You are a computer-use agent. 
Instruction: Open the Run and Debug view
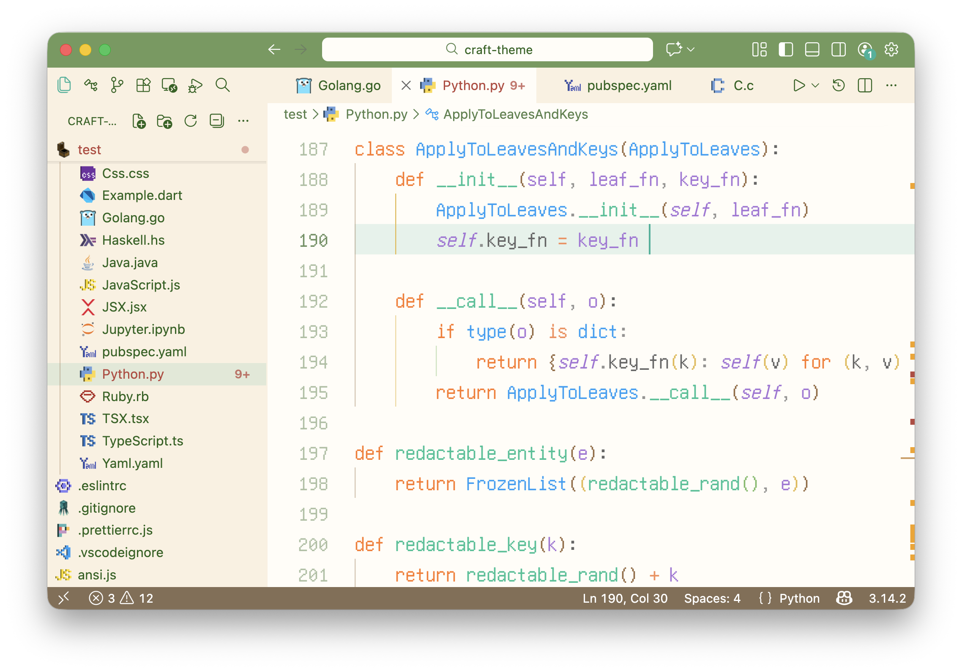click(x=195, y=85)
